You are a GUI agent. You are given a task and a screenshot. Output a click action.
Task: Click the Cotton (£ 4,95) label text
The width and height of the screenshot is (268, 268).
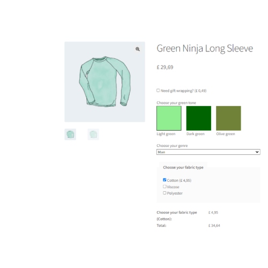179,181
